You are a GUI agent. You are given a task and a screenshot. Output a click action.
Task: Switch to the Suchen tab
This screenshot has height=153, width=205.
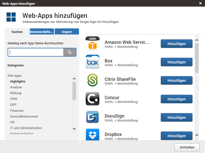17,32
